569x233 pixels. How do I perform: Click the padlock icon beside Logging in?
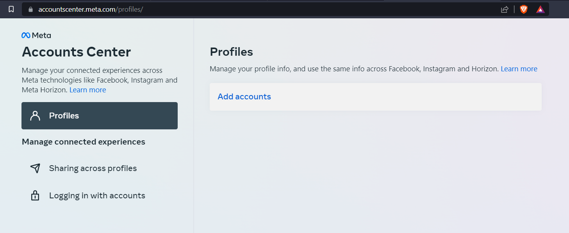(35, 195)
